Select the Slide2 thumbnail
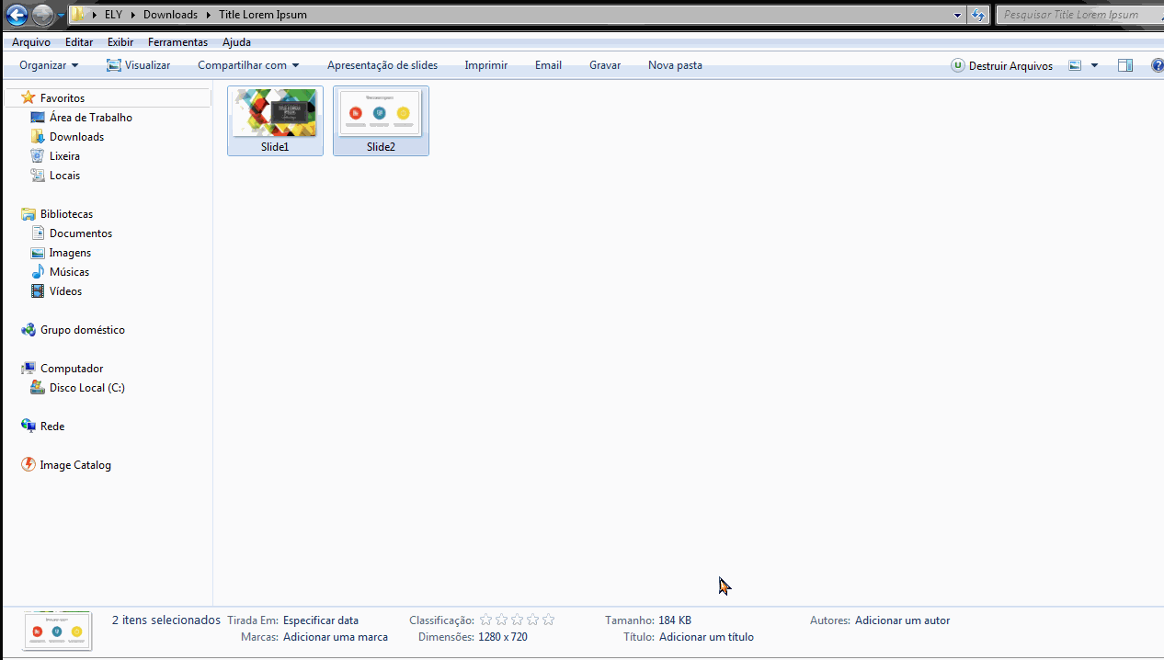Image resolution: width=1164 pixels, height=660 pixels. coord(381,112)
